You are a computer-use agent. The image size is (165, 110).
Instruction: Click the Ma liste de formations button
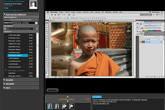click(x=21, y=20)
